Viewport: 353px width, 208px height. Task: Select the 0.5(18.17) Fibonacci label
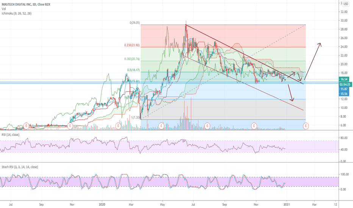[133, 70]
